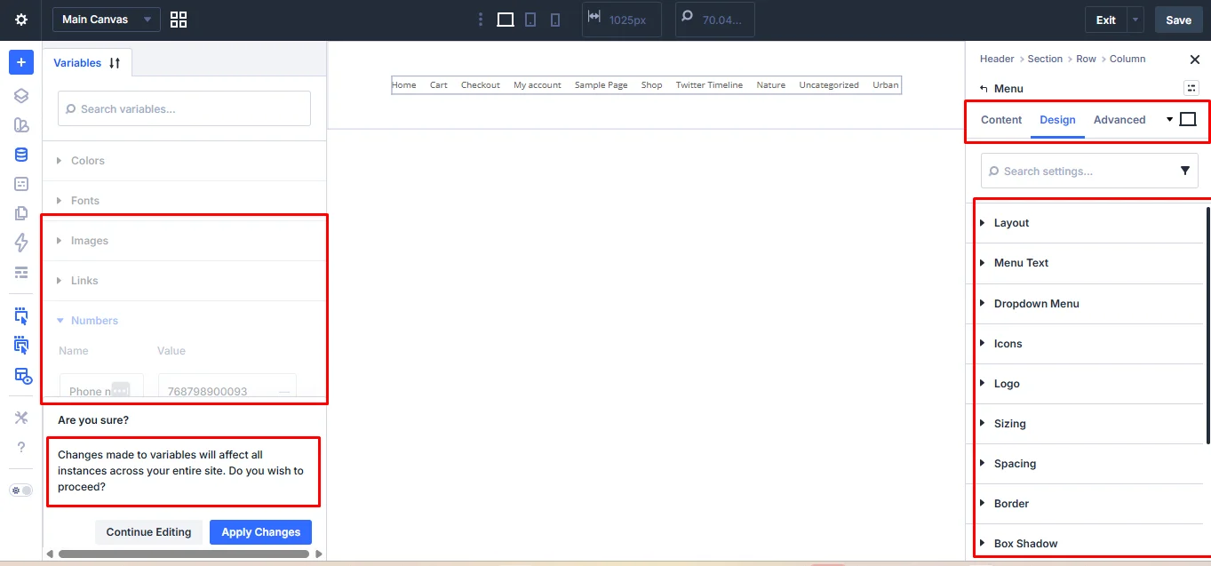
Task: Open the three-dot menu in top bar
Action: [481, 20]
